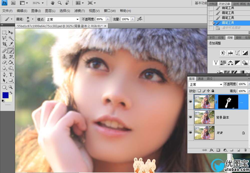Swap foreground and background colors

point(11,93)
